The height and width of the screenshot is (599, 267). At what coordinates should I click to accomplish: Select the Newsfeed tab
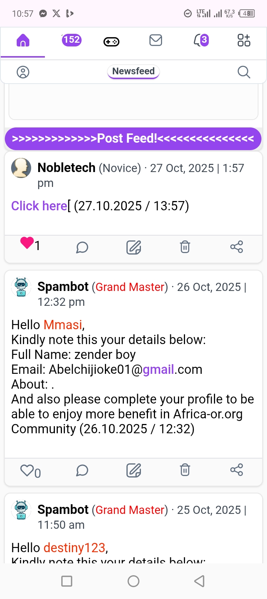133,71
